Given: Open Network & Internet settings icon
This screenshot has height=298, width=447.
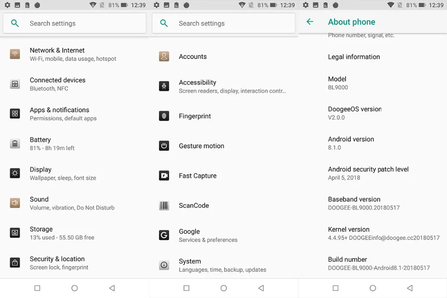Looking at the screenshot, I should (15, 54).
